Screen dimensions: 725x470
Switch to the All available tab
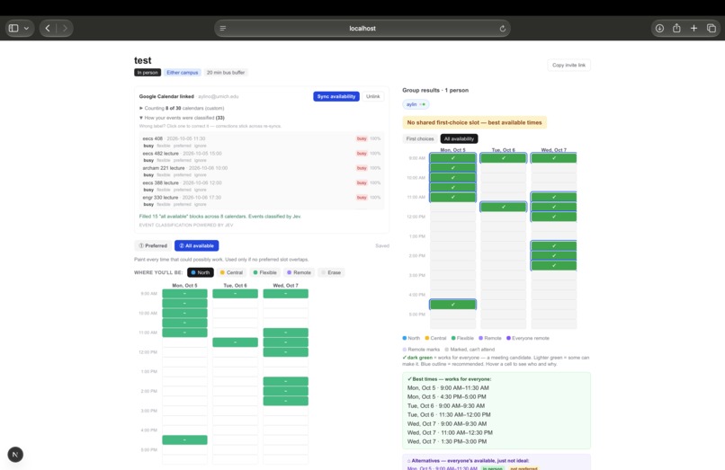point(196,246)
